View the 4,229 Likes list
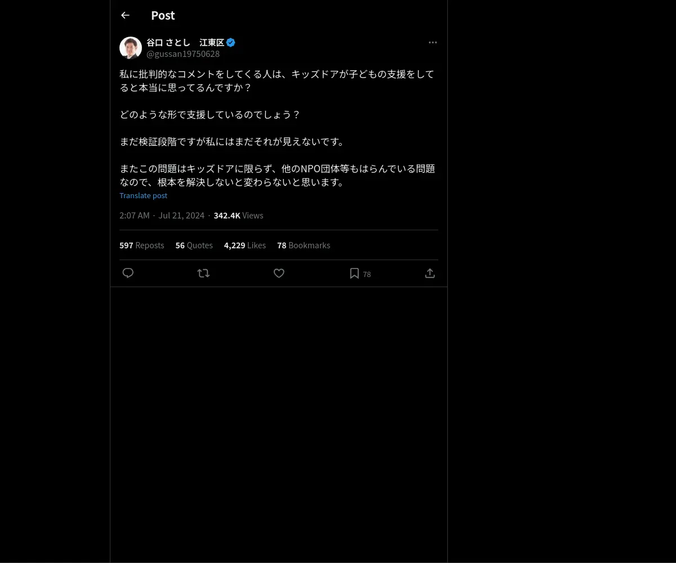The width and height of the screenshot is (676, 563). point(245,245)
